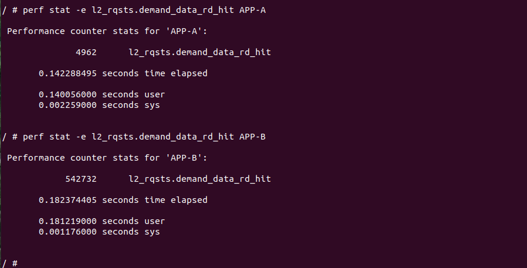The image size is (527, 268).
Task: Click the 0.140056000 user time value
Action: [x=69, y=94]
